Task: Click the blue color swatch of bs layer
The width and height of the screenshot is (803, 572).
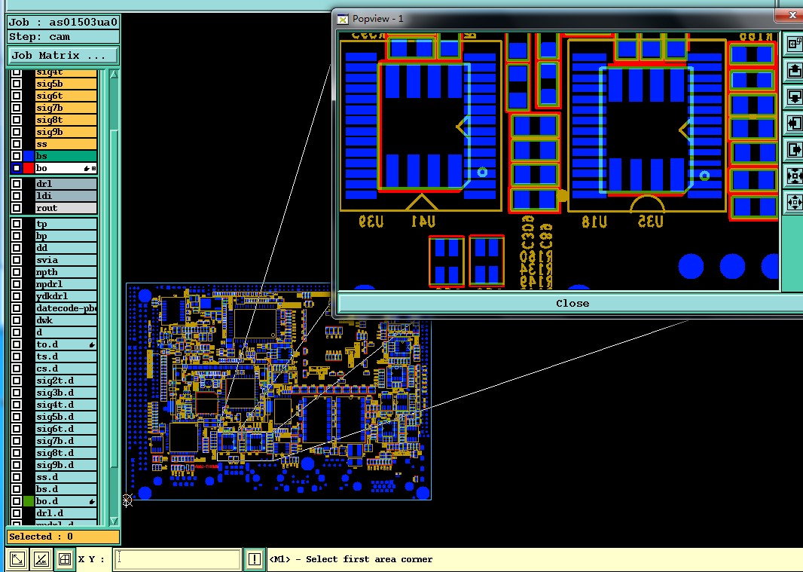Action: click(29, 156)
